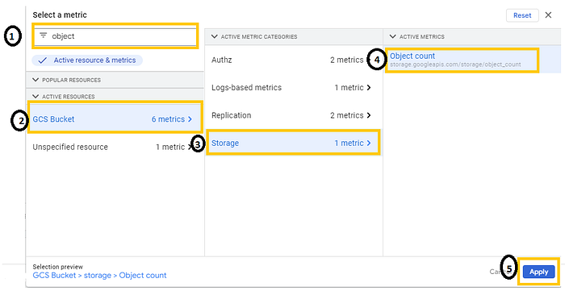The width and height of the screenshot is (565, 291).
Task: Click the filter icon in search box
Action: click(x=44, y=35)
